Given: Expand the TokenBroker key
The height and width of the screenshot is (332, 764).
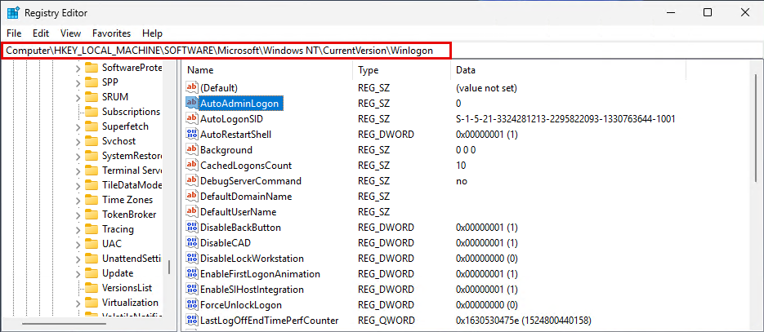Looking at the screenshot, I should tap(78, 215).
